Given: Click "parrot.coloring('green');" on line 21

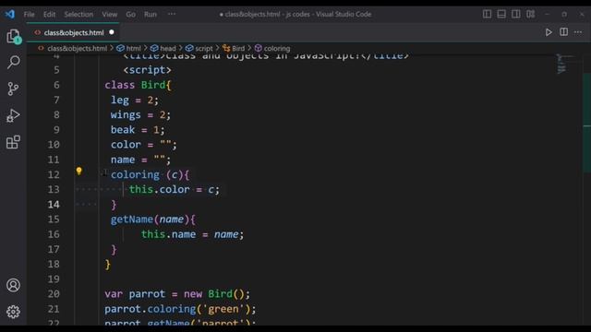Looking at the screenshot, I should click(x=180, y=309).
